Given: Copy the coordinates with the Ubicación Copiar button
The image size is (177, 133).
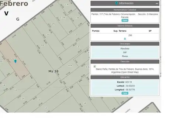Looking at the screenshot, I should (x=125, y=93).
